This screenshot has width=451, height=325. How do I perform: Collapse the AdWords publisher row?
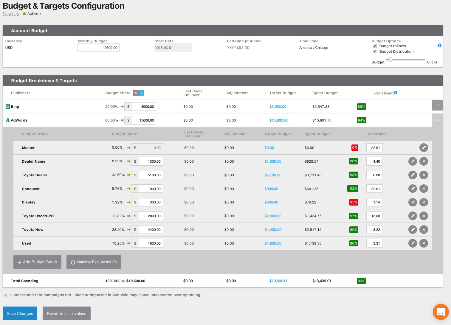tap(437, 120)
